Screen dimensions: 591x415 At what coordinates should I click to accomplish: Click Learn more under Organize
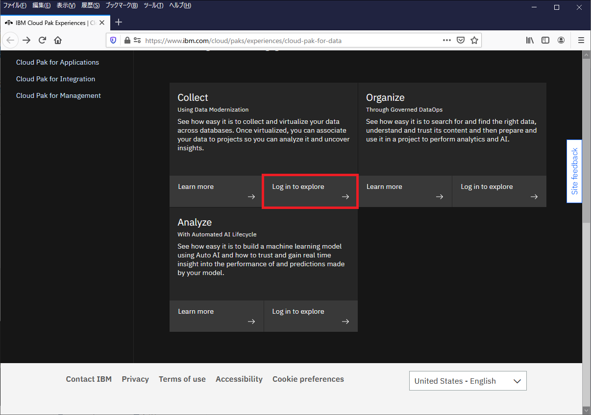(x=405, y=191)
